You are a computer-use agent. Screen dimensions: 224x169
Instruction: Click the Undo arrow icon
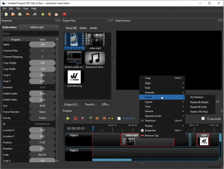28,14
